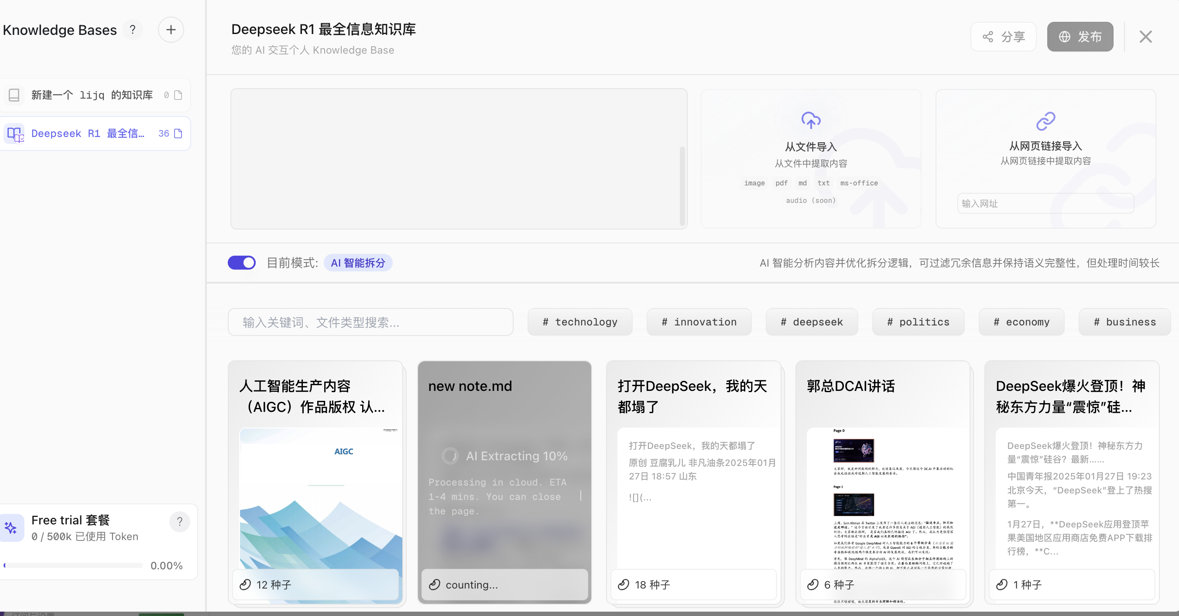This screenshot has width=1179, height=616.
Task: Click the pdf file type label
Action: tap(781, 183)
